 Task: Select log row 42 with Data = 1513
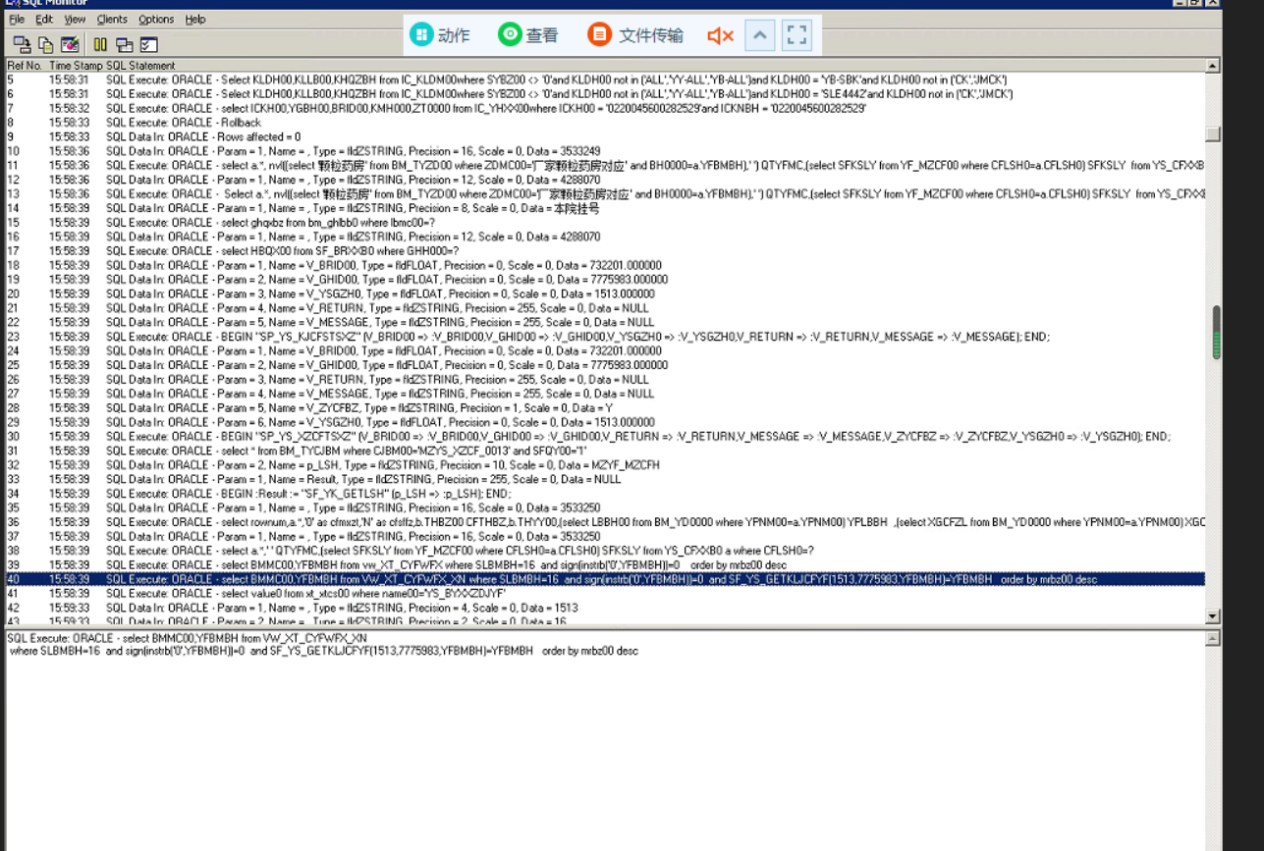click(x=605, y=608)
